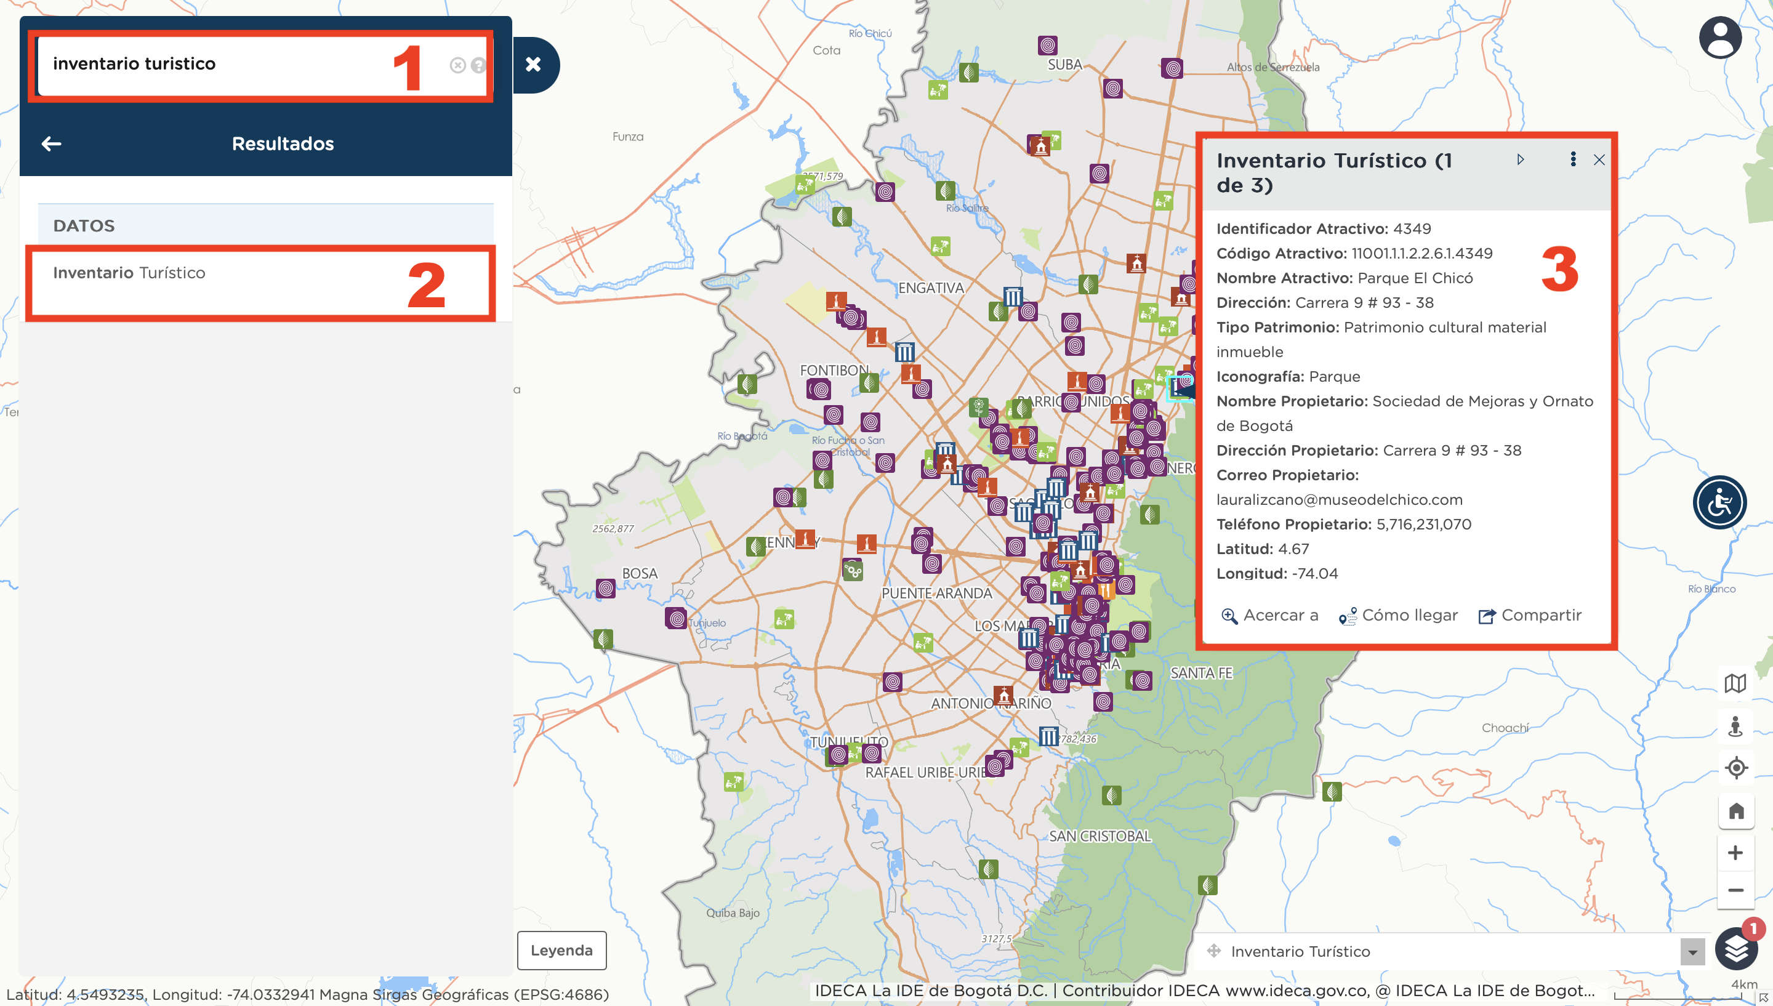Screen dimensions: 1773x1006
Task: Select the Inventario Turístico search result
Action: (129, 273)
